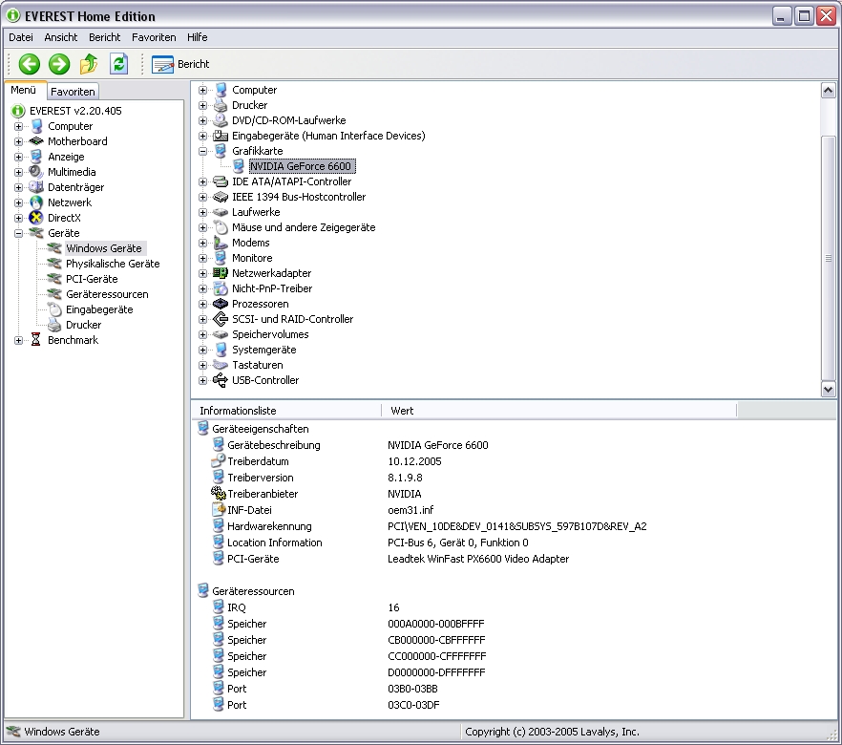Viewport: 842px width, 745px height.
Task: Click the Refresh toolbar icon
Action: (118, 64)
